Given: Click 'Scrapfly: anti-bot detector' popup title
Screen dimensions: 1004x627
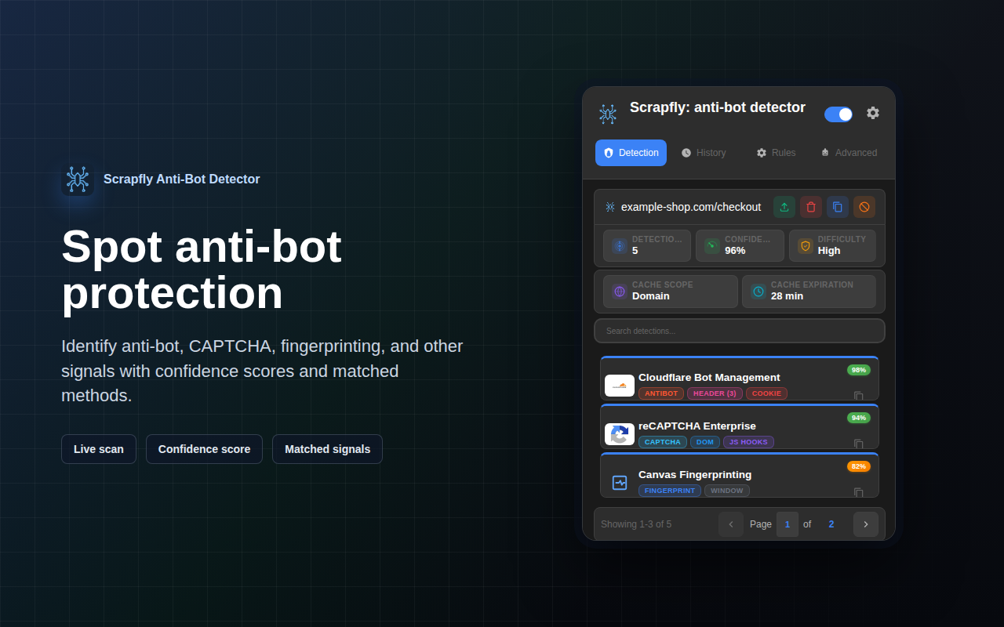Looking at the screenshot, I should pyautogui.click(x=718, y=107).
